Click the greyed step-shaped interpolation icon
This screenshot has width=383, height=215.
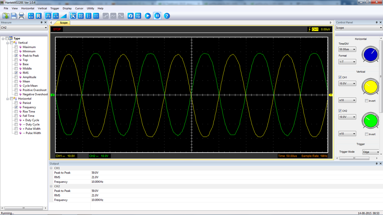[106, 16]
